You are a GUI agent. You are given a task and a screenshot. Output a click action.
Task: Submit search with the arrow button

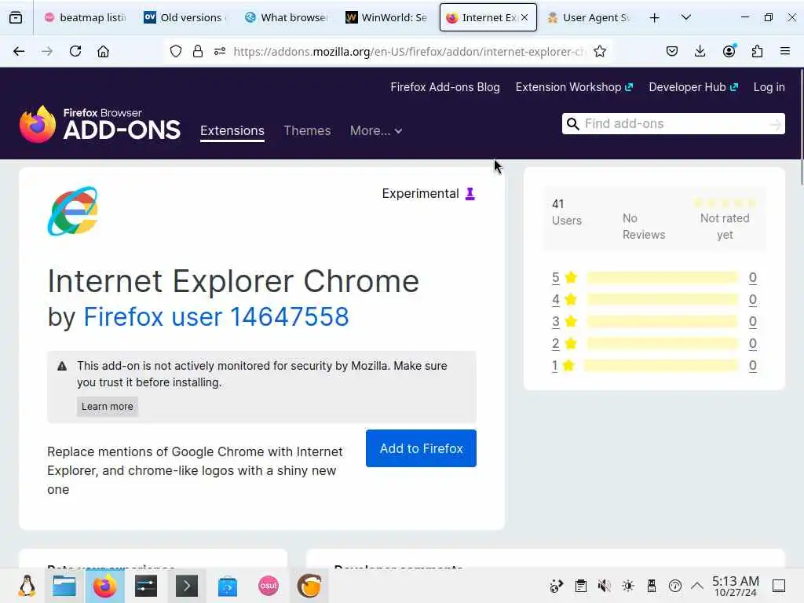point(775,124)
